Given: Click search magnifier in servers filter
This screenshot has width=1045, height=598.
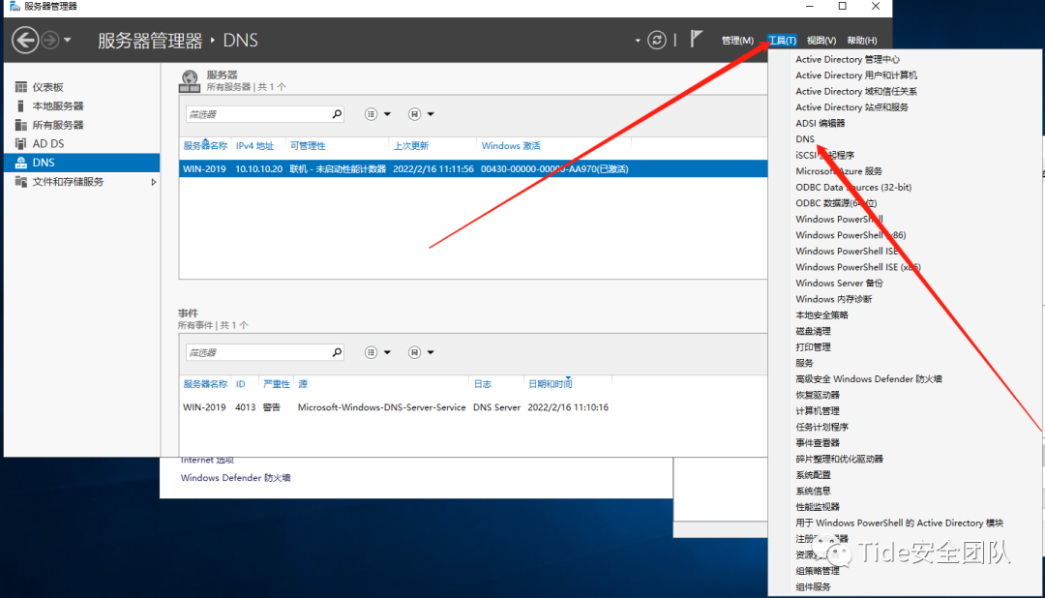Looking at the screenshot, I should 337,114.
